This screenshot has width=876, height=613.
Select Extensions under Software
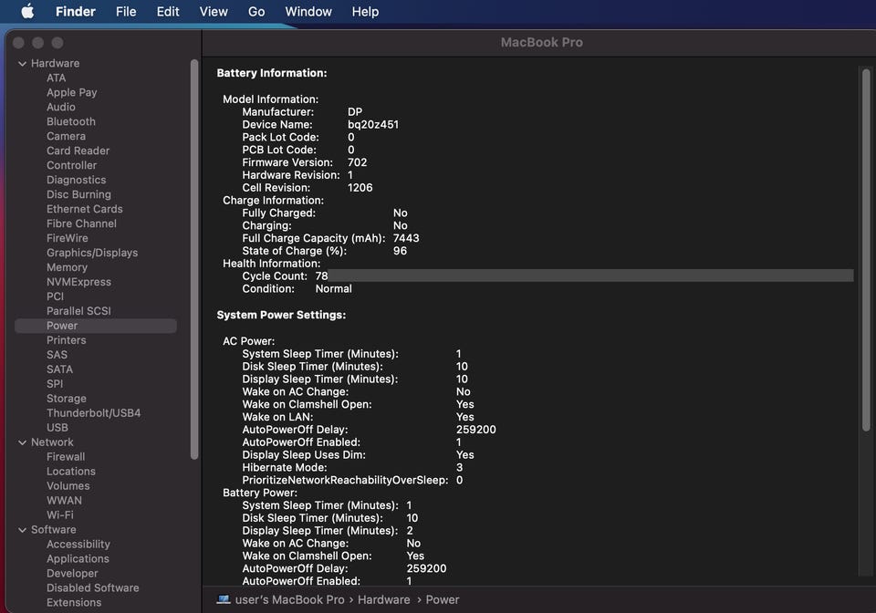74,602
